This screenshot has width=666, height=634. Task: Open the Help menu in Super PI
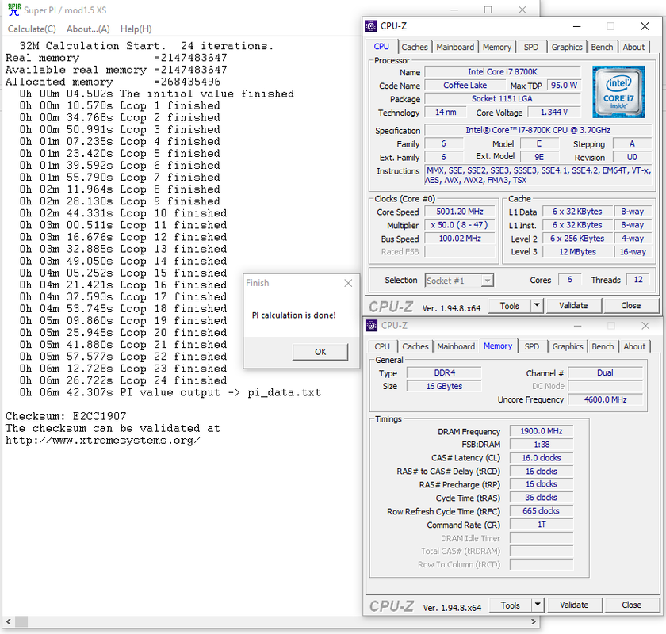click(136, 29)
